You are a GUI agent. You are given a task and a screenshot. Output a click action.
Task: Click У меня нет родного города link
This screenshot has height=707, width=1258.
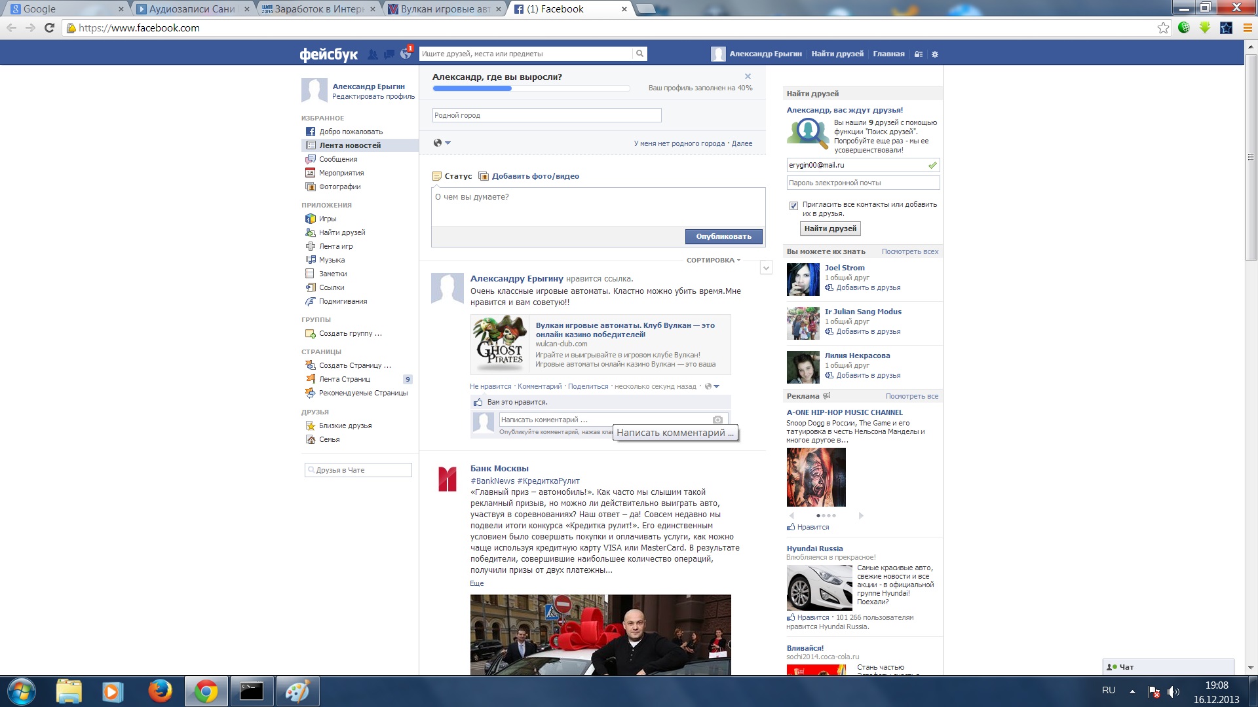pyautogui.click(x=679, y=143)
